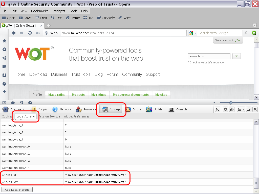Click the Find magnifier toolbar icon
The image size is (259, 194).
pyautogui.click(x=53, y=18)
